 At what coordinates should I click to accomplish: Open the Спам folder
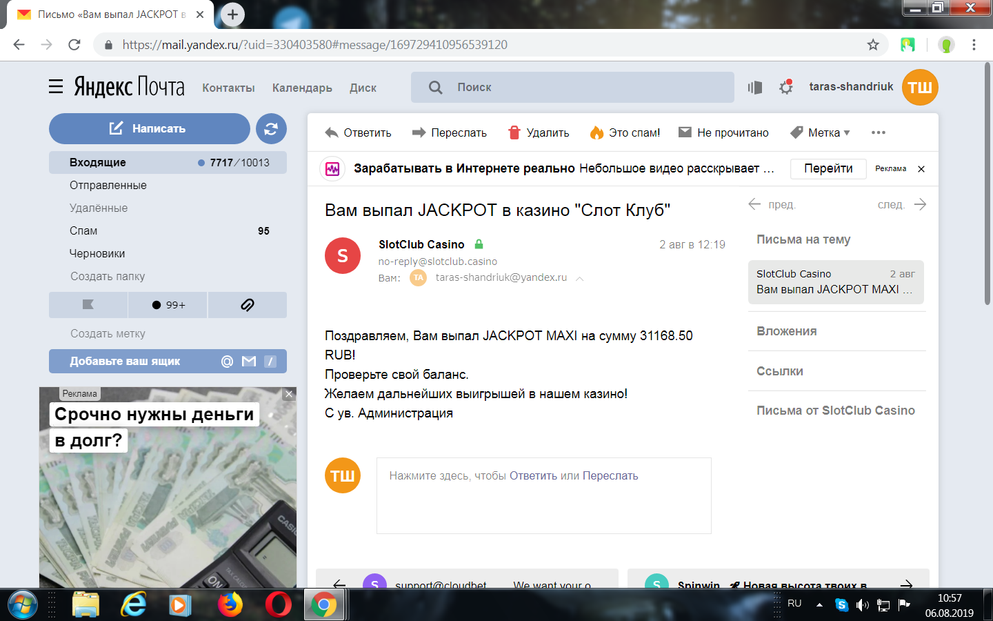(83, 230)
